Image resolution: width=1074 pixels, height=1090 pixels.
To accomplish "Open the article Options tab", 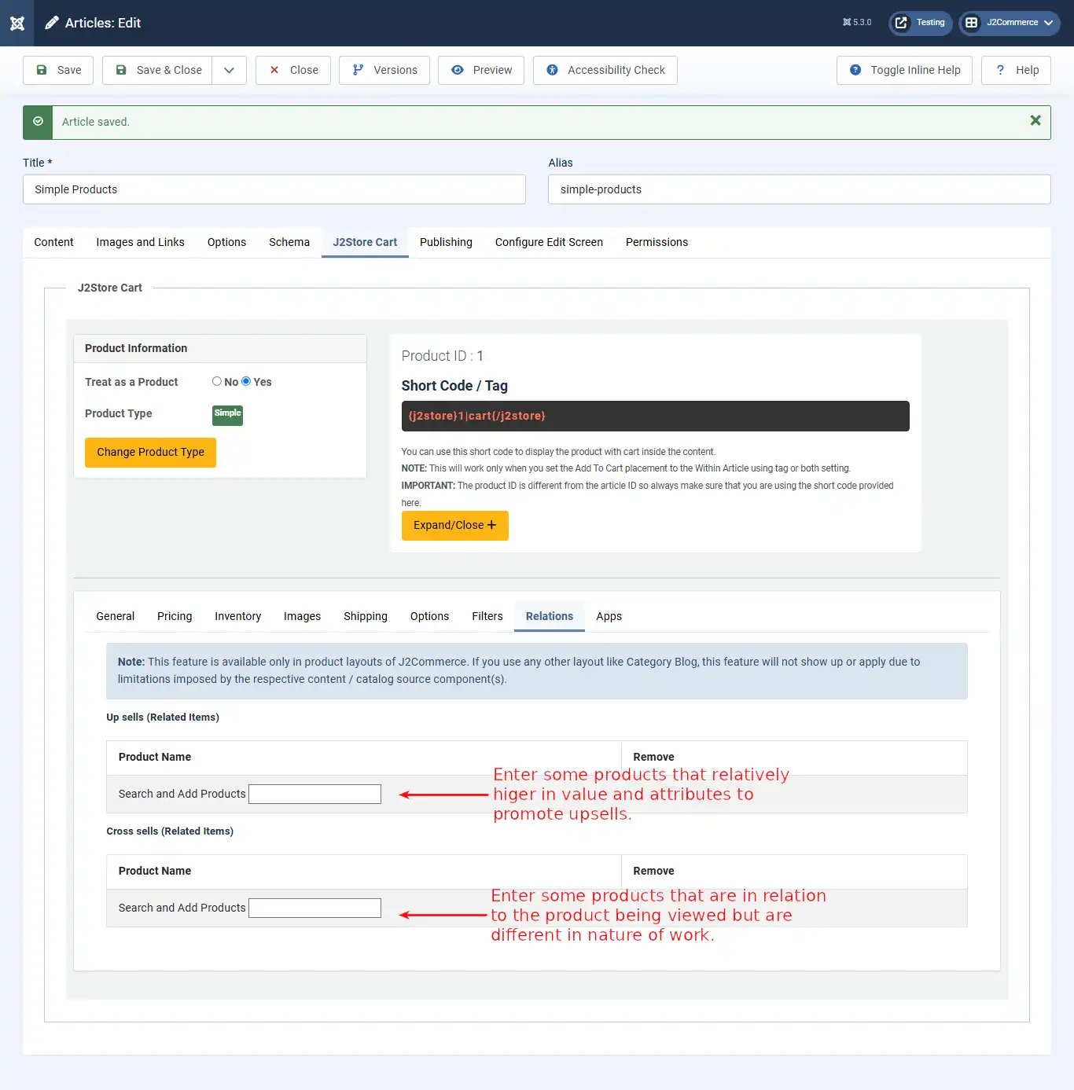I will click(x=226, y=242).
